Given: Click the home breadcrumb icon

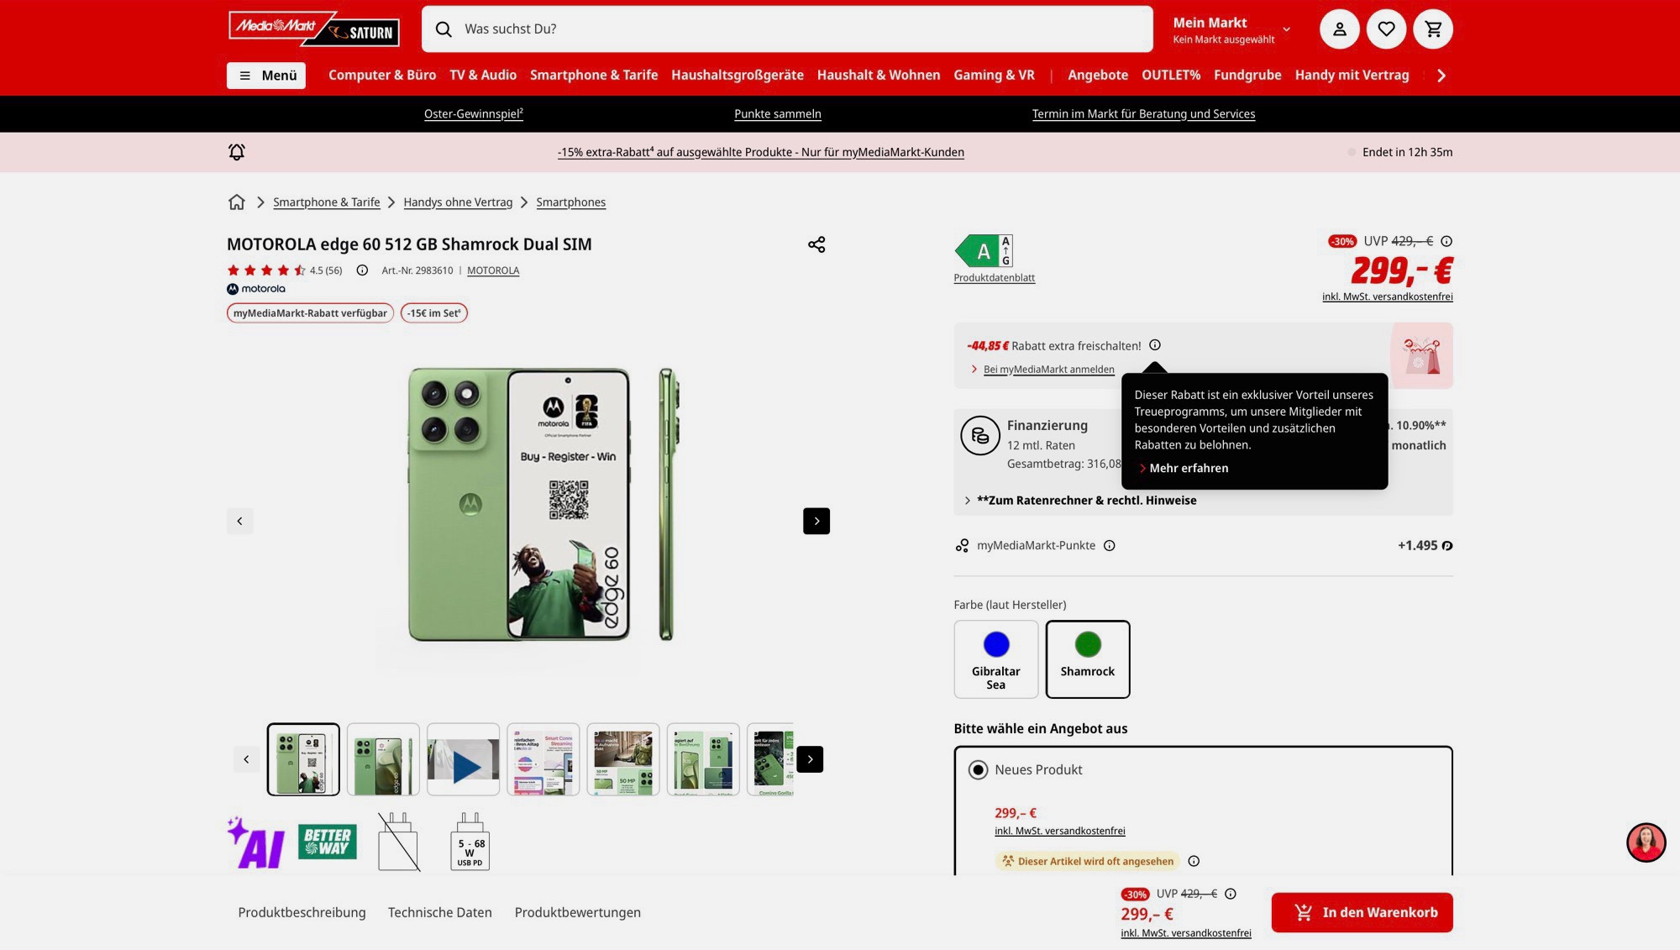Looking at the screenshot, I should pyautogui.click(x=237, y=202).
